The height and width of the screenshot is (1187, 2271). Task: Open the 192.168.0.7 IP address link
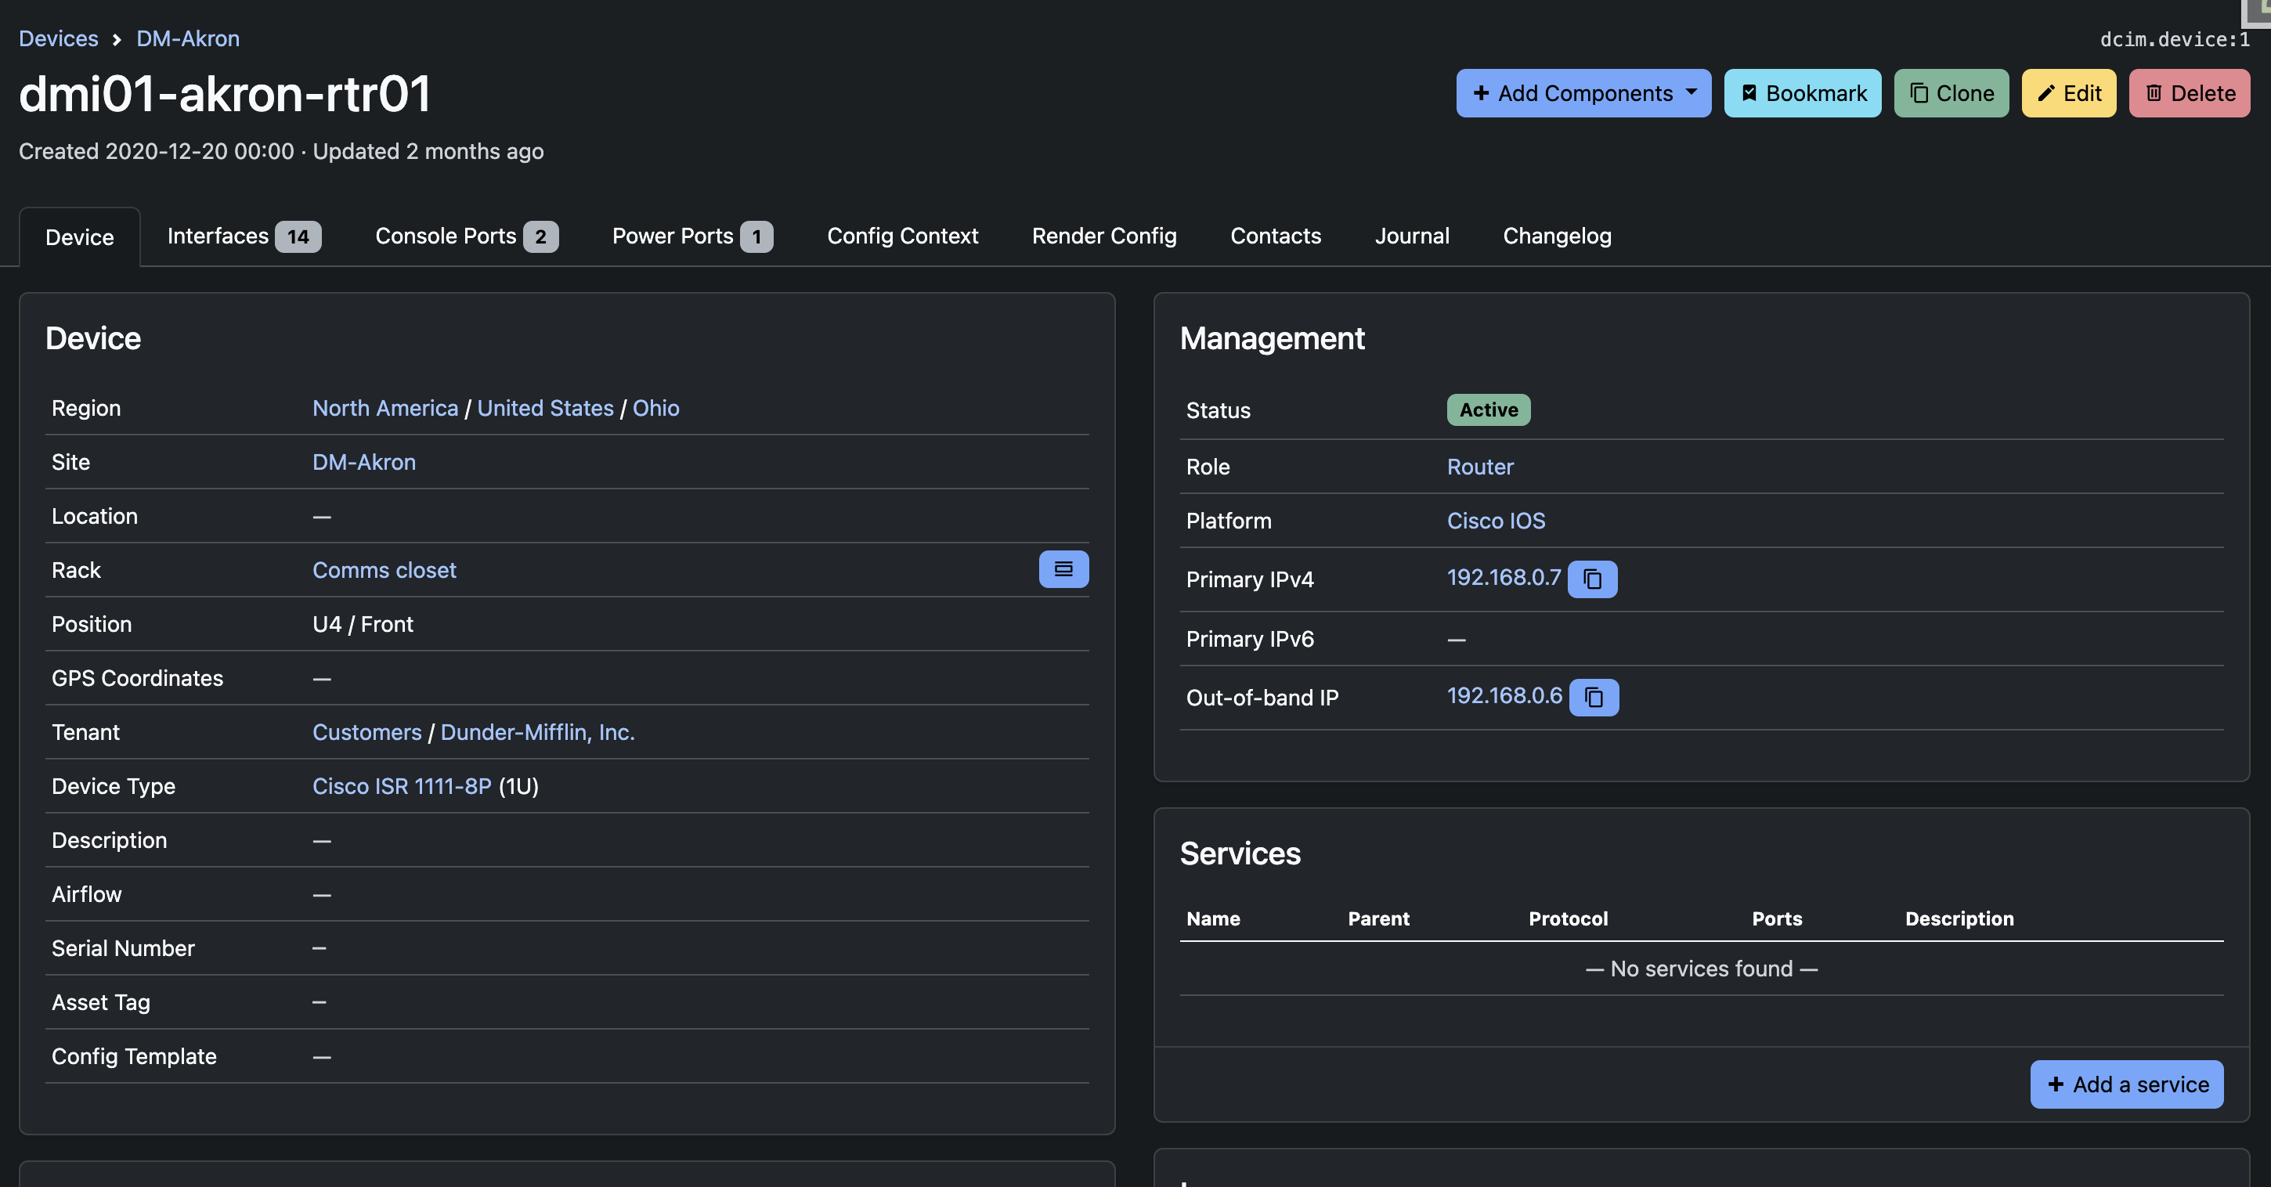(x=1504, y=577)
